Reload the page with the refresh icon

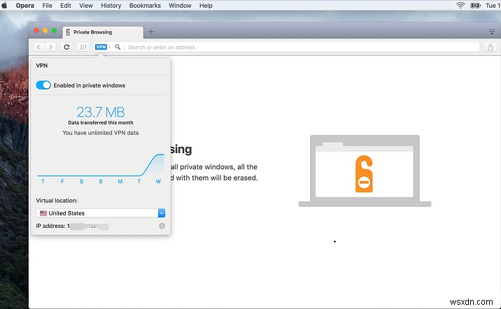[x=66, y=47]
